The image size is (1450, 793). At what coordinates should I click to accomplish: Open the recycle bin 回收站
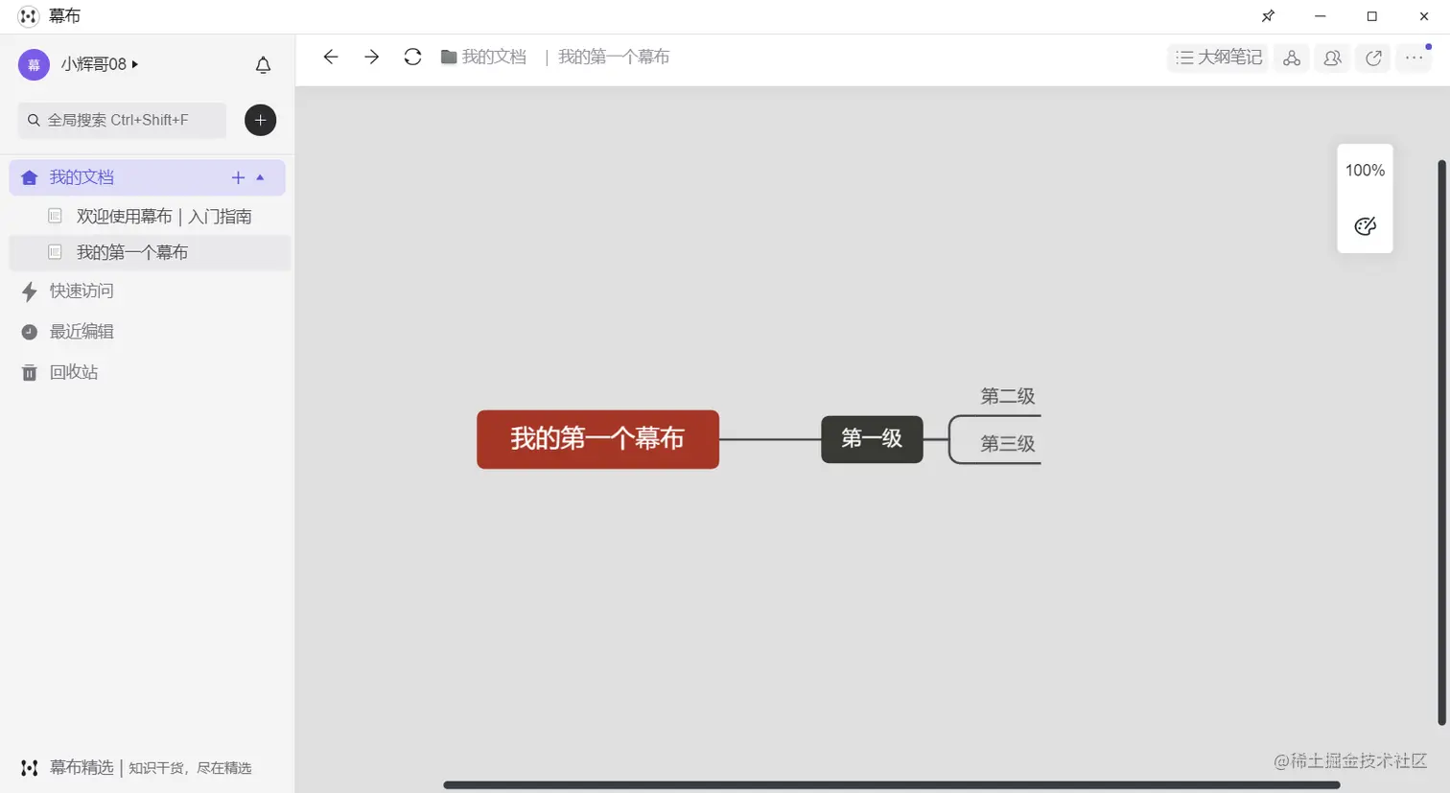tap(72, 372)
